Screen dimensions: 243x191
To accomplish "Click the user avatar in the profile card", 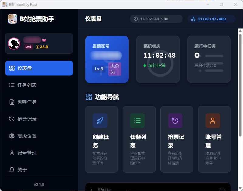I will (14, 43).
